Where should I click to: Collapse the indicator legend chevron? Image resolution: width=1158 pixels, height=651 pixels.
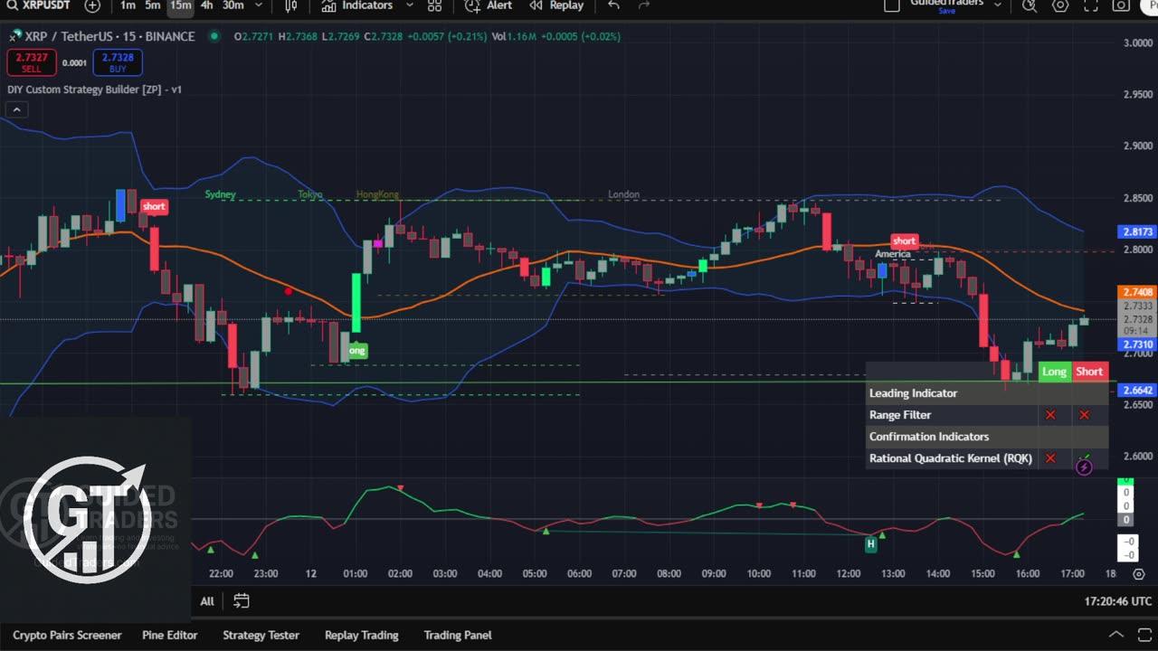coord(16,109)
